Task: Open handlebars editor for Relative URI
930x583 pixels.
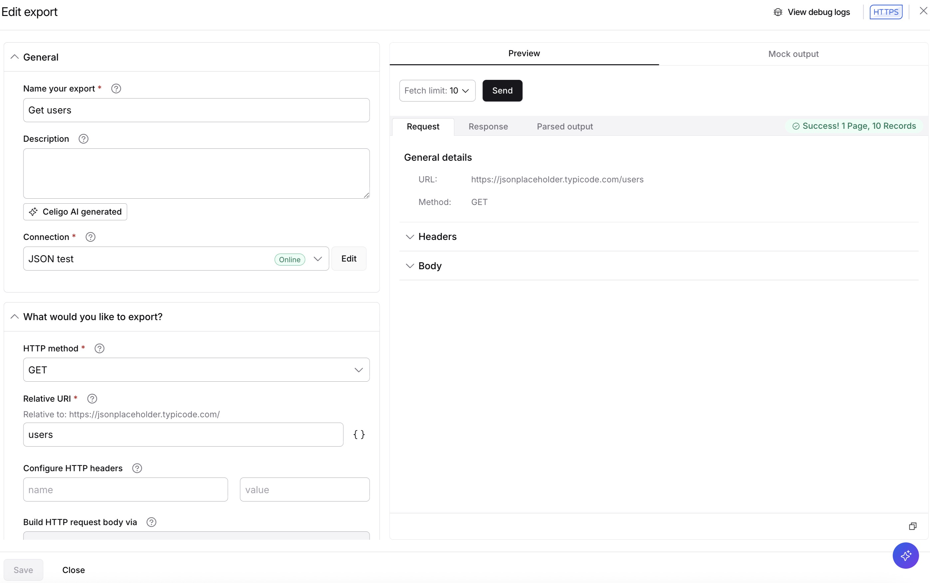Action: pyautogui.click(x=359, y=435)
